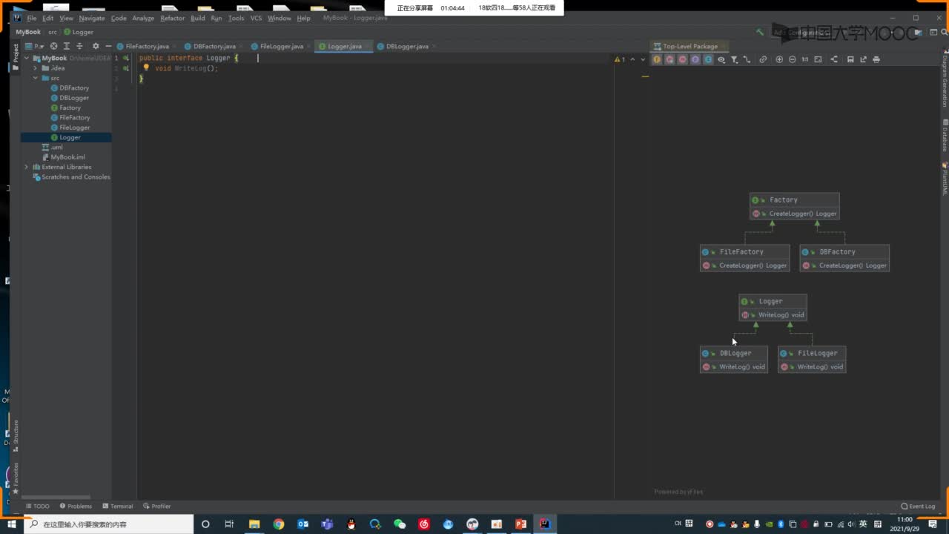This screenshot has width=949, height=534.
Task: Toggle Constructors display in diagram toolbar
Action: click(x=669, y=59)
